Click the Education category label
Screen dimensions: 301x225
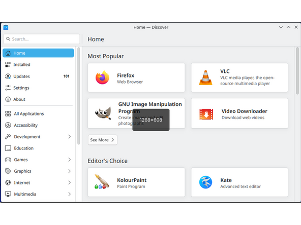click(23, 148)
